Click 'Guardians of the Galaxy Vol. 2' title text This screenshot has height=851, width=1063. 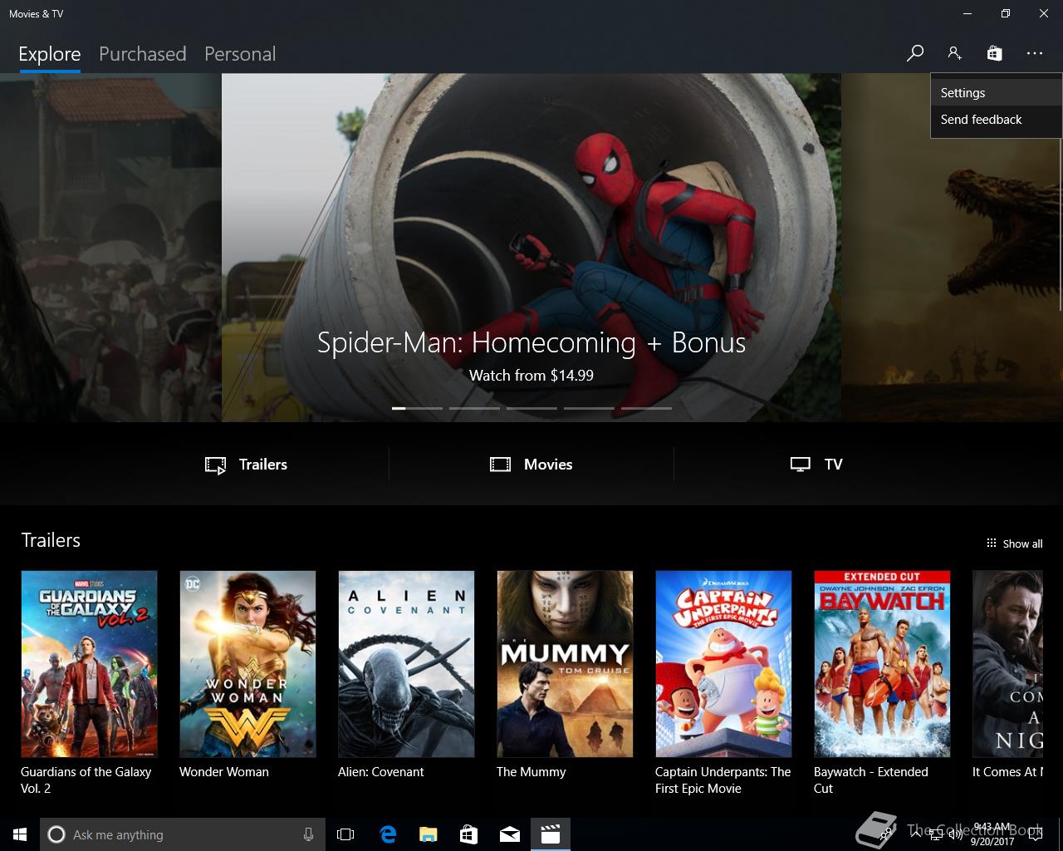(x=86, y=780)
